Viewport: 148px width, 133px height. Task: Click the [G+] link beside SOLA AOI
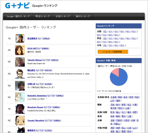[x=39, y=48]
